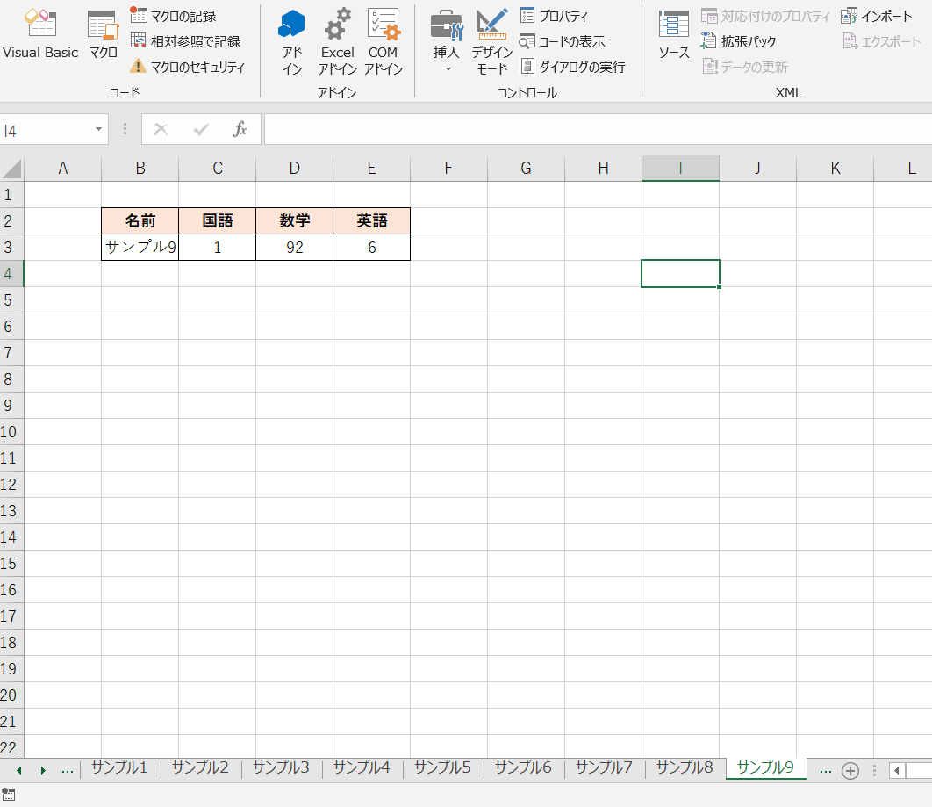Click インポート XML import
This screenshot has width=932, height=807.
pos(877,16)
